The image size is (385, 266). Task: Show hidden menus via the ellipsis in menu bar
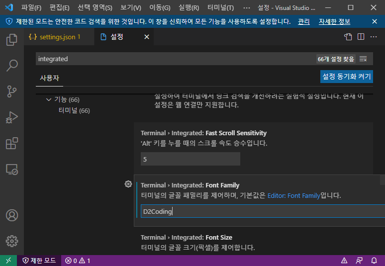pos(247,8)
